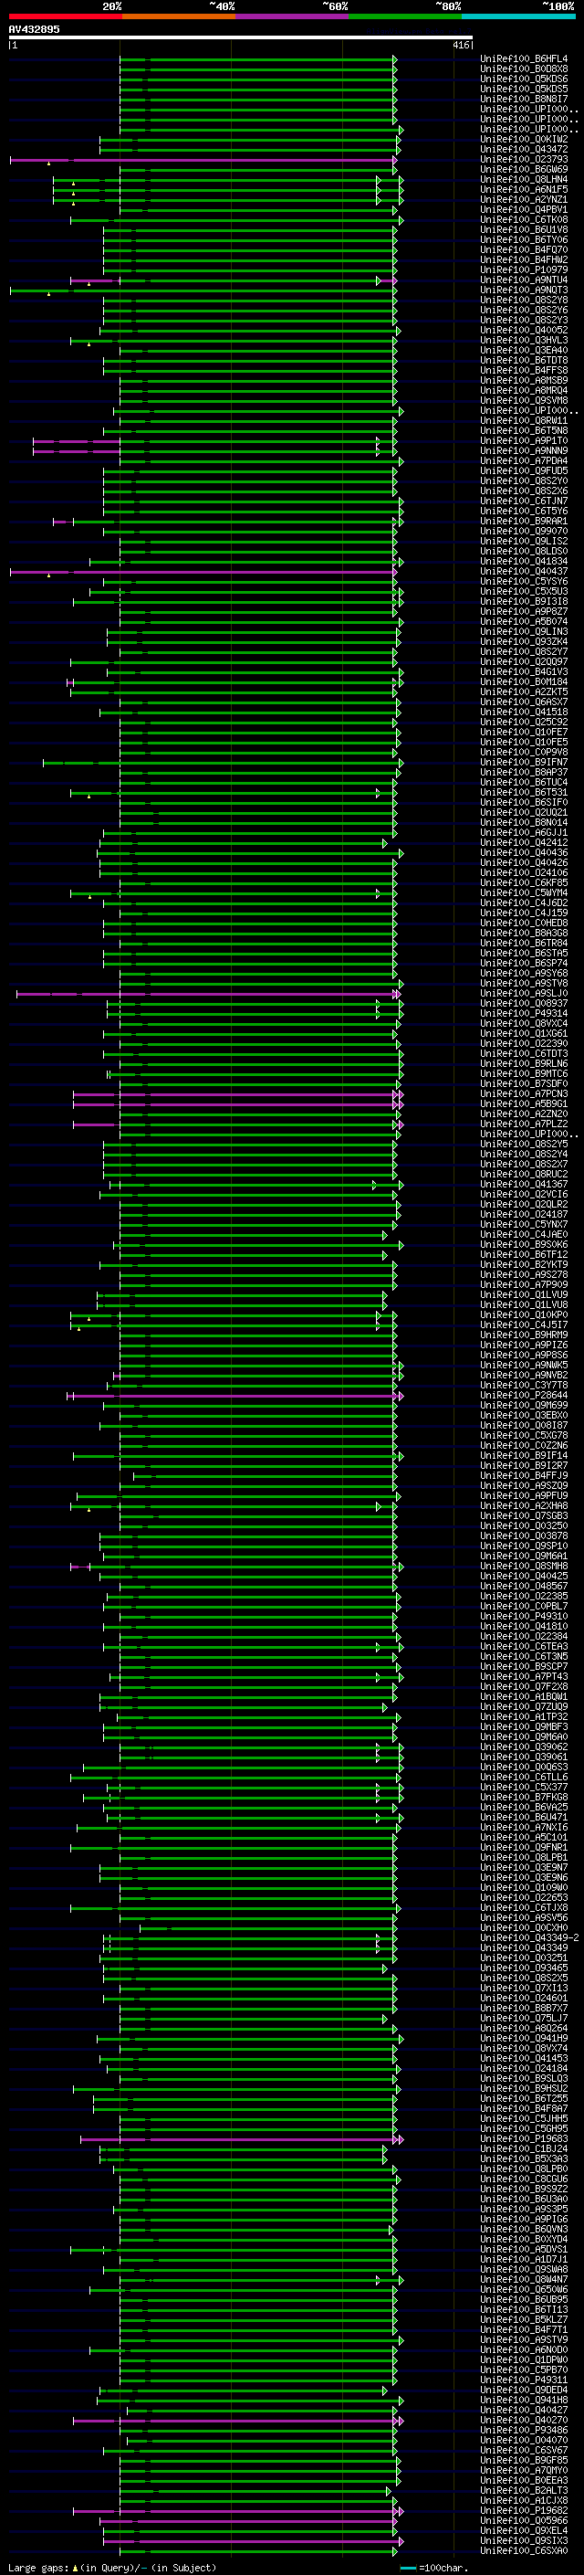The height and width of the screenshot is (2575, 584).
Task: Click the UniRef100_P49314 label
Action: coord(524,1013)
